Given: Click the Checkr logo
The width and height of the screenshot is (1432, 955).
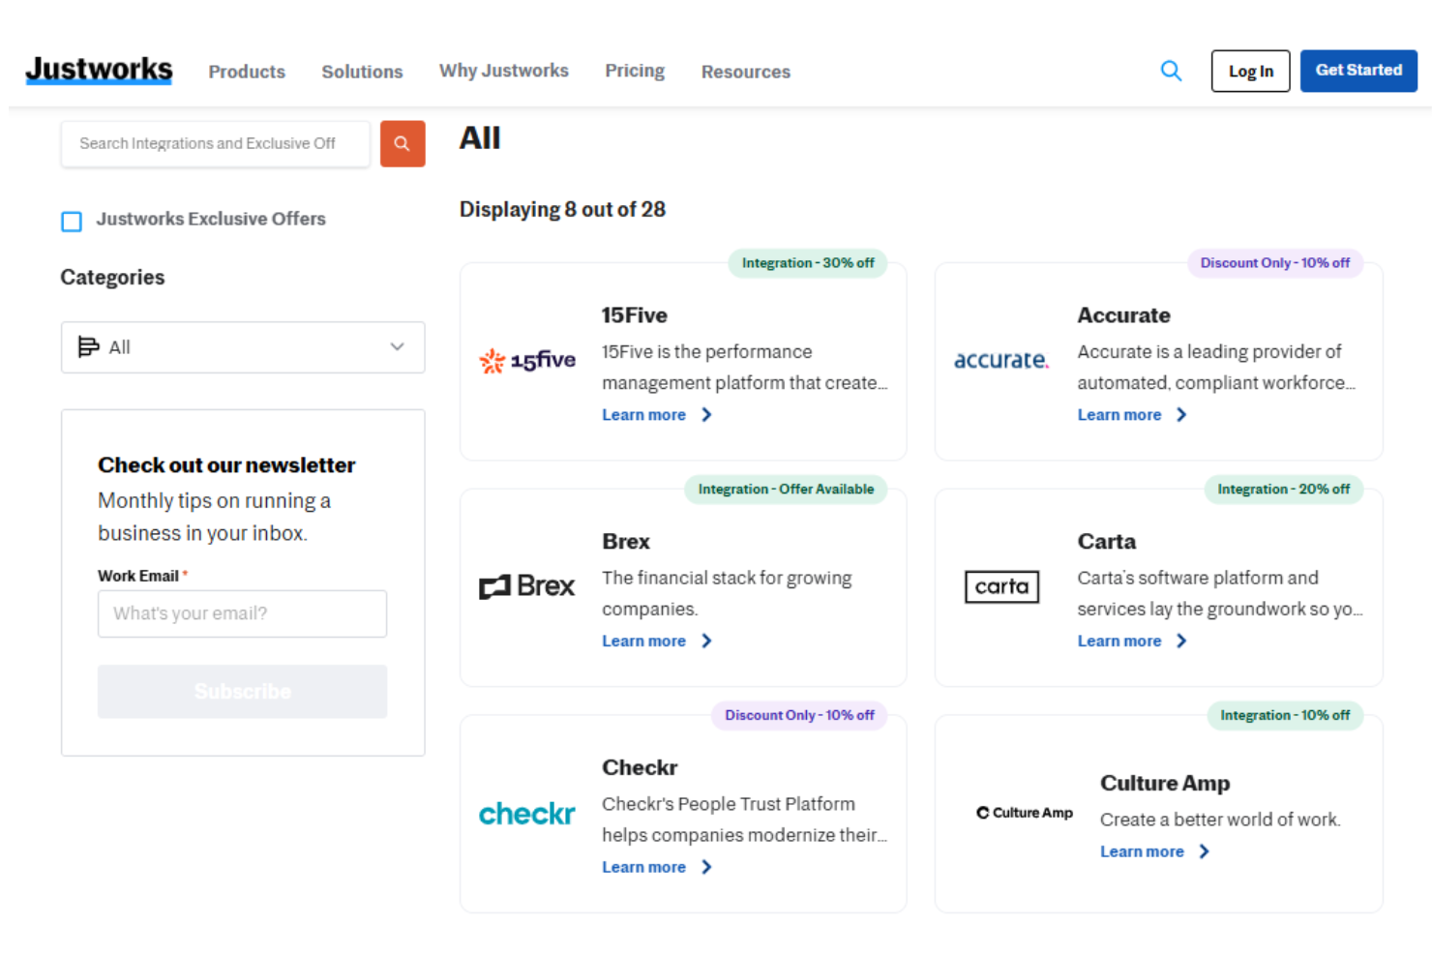Looking at the screenshot, I should point(527,814).
